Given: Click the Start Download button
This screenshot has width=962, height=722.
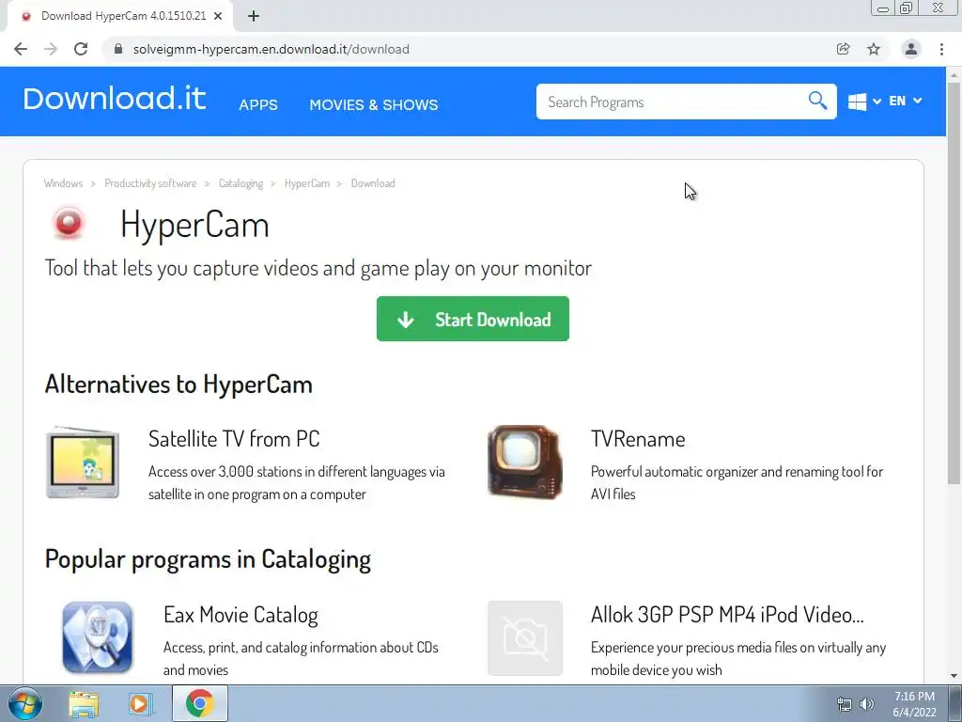Looking at the screenshot, I should pos(473,319).
